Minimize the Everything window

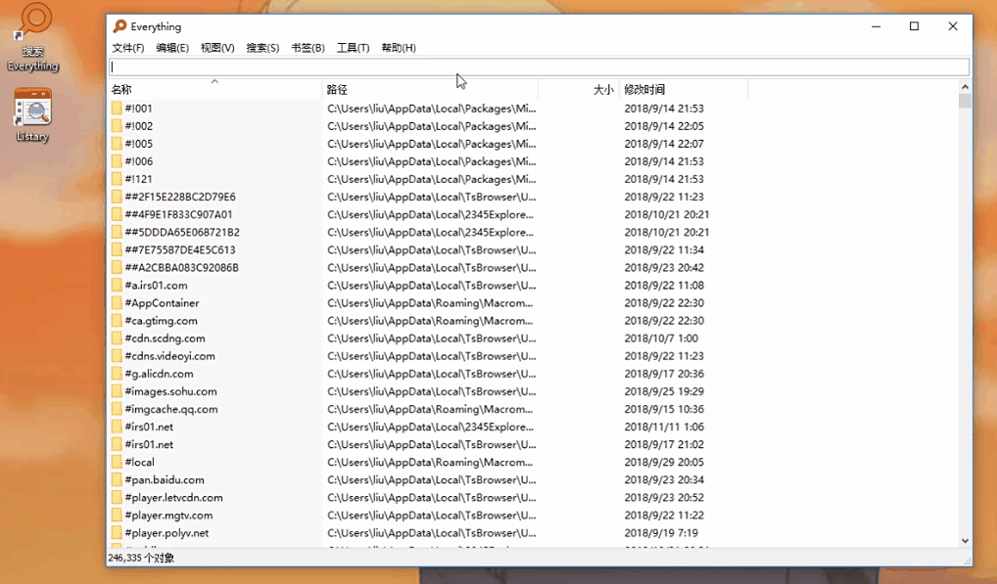click(877, 26)
